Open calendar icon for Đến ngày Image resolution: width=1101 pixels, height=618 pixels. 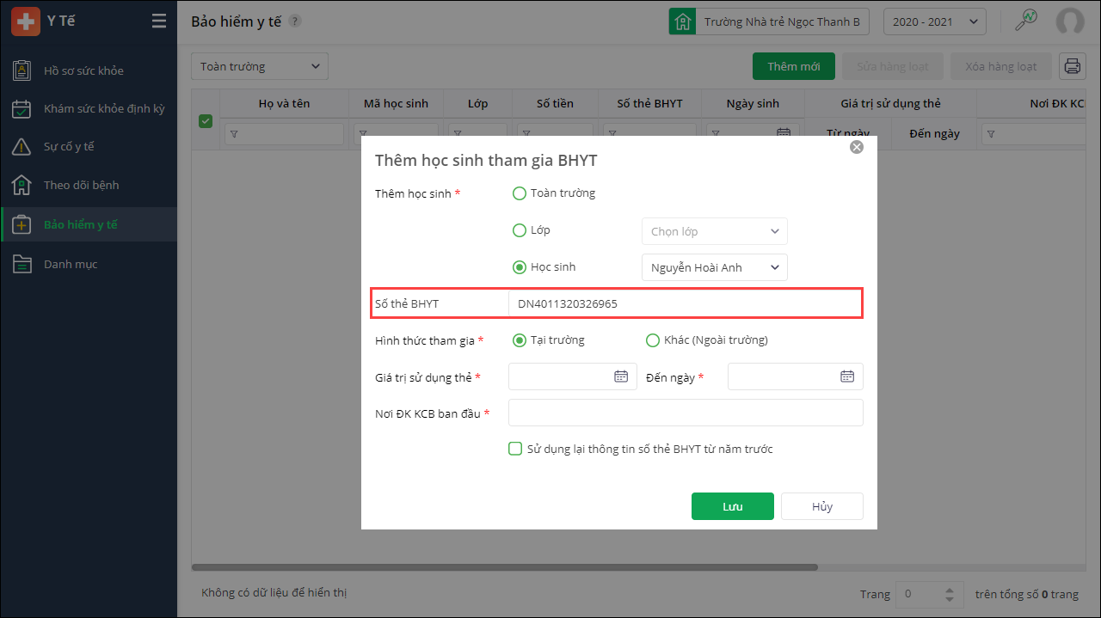(x=847, y=376)
